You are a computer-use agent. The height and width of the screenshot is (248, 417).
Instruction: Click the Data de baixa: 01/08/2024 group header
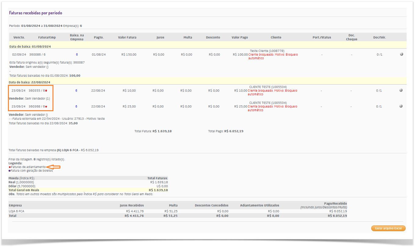click(x=30, y=46)
